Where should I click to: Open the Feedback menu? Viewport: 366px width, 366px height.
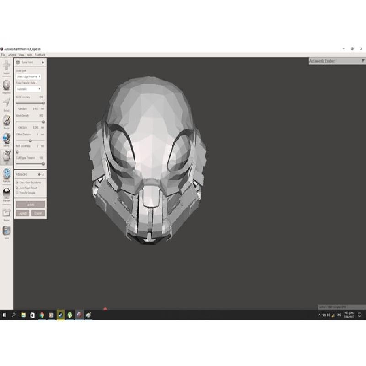[40, 55]
